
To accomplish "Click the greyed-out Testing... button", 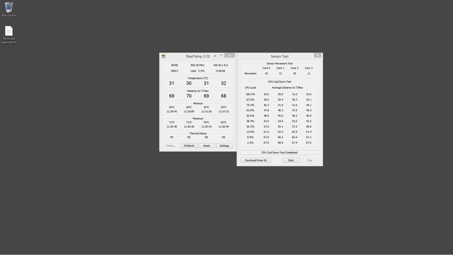I will [x=171, y=146].
